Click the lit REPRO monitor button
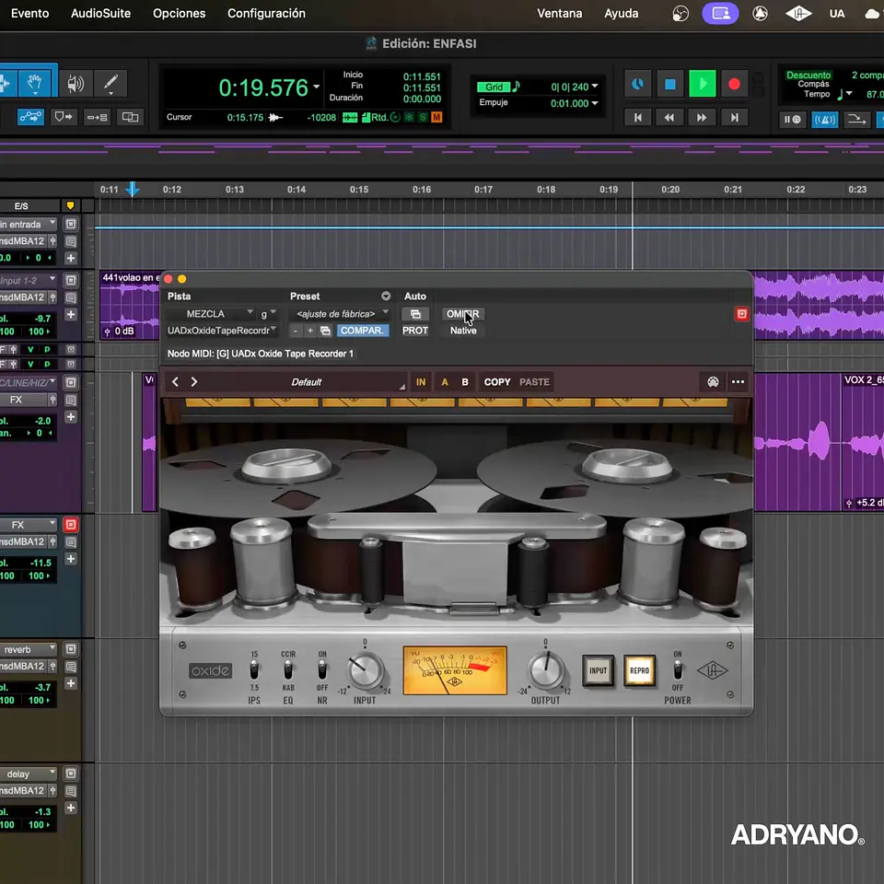The width and height of the screenshot is (884, 884). pos(639,670)
